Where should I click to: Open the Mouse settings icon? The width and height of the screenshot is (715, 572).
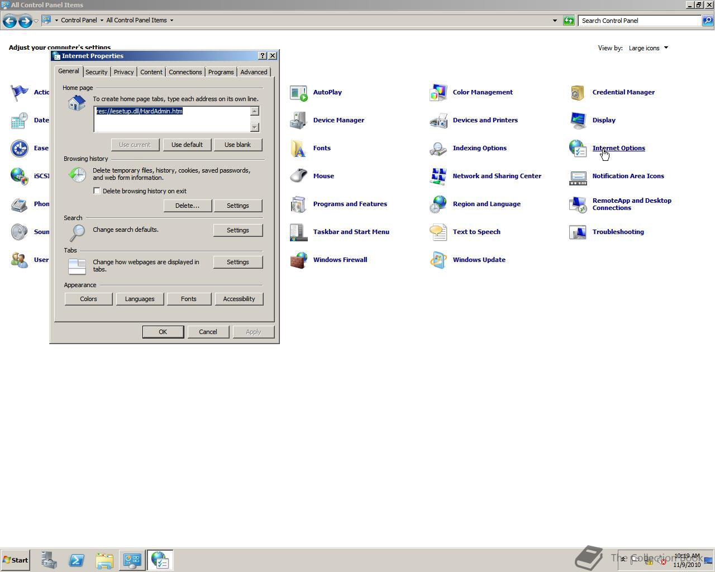click(x=299, y=177)
